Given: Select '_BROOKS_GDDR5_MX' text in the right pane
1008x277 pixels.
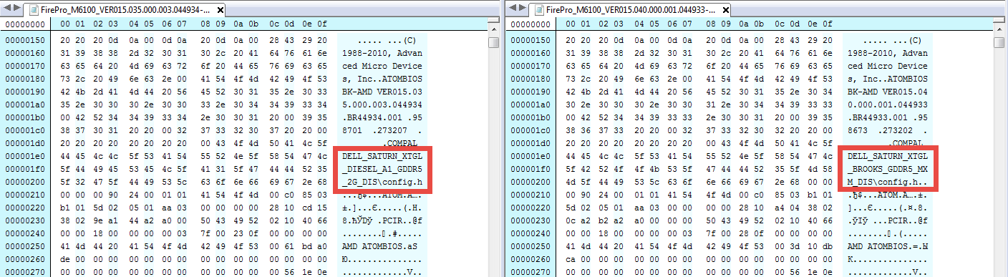Looking at the screenshot, I should click(888, 170).
